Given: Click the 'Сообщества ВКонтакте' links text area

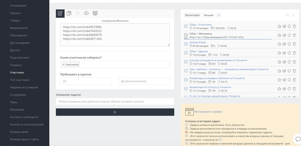Looking at the screenshot, I should tap(115, 35).
